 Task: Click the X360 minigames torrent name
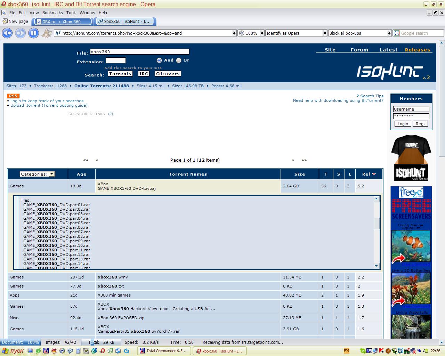[x=114, y=295]
